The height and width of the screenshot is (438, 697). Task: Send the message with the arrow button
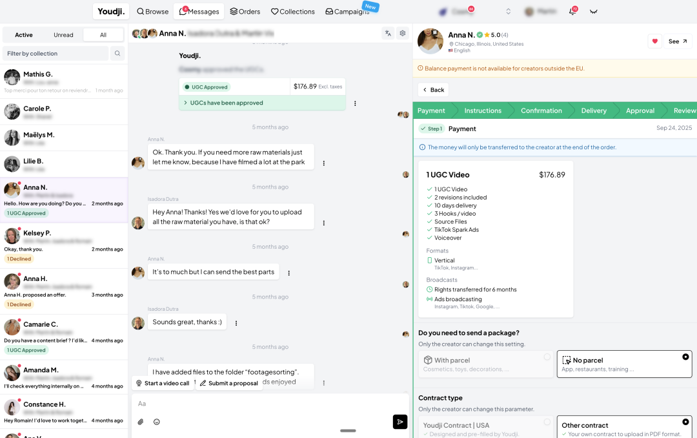coord(400,422)
